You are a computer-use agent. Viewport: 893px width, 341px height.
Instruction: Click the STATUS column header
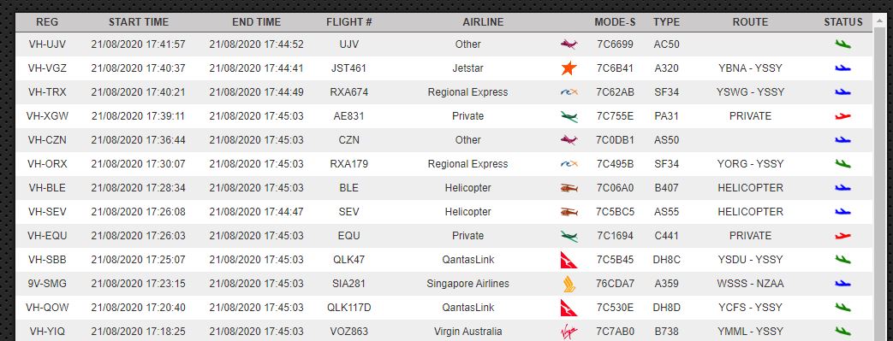tap(842, 22)
